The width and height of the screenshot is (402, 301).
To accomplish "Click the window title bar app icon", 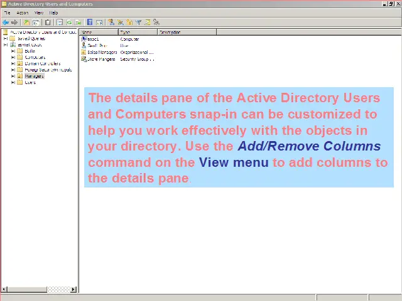I will coord(4,4).
